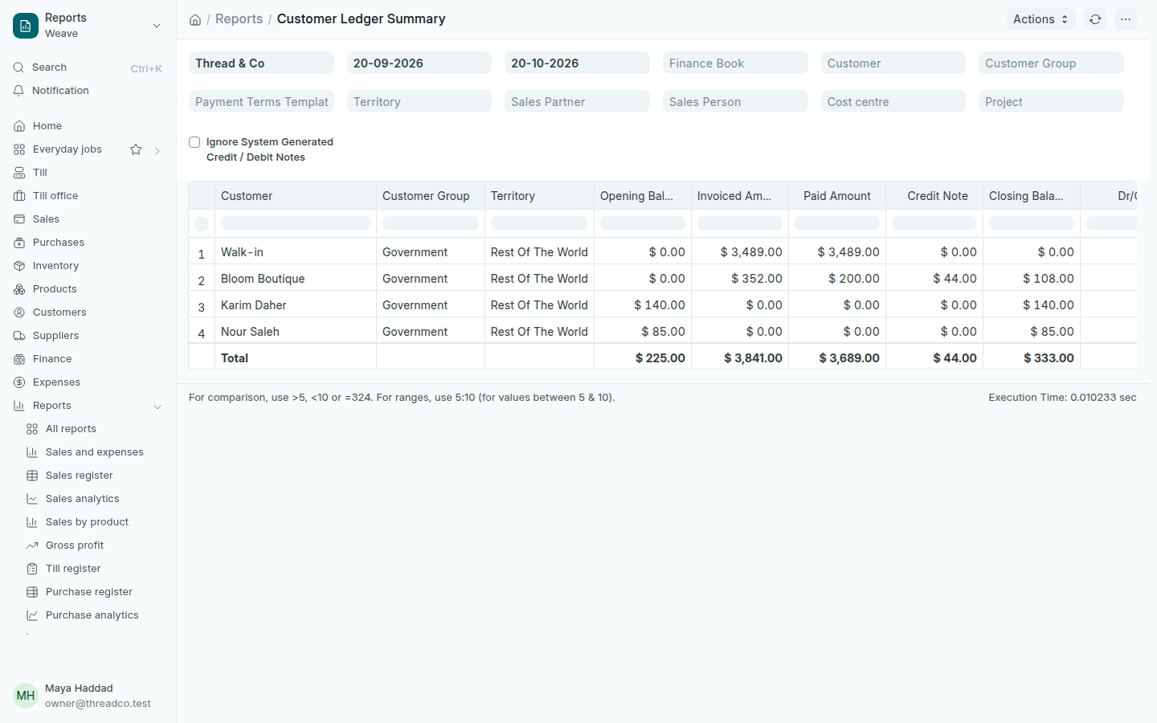
Task: Click the Sales Person filter field
Action: coord(735,102)
